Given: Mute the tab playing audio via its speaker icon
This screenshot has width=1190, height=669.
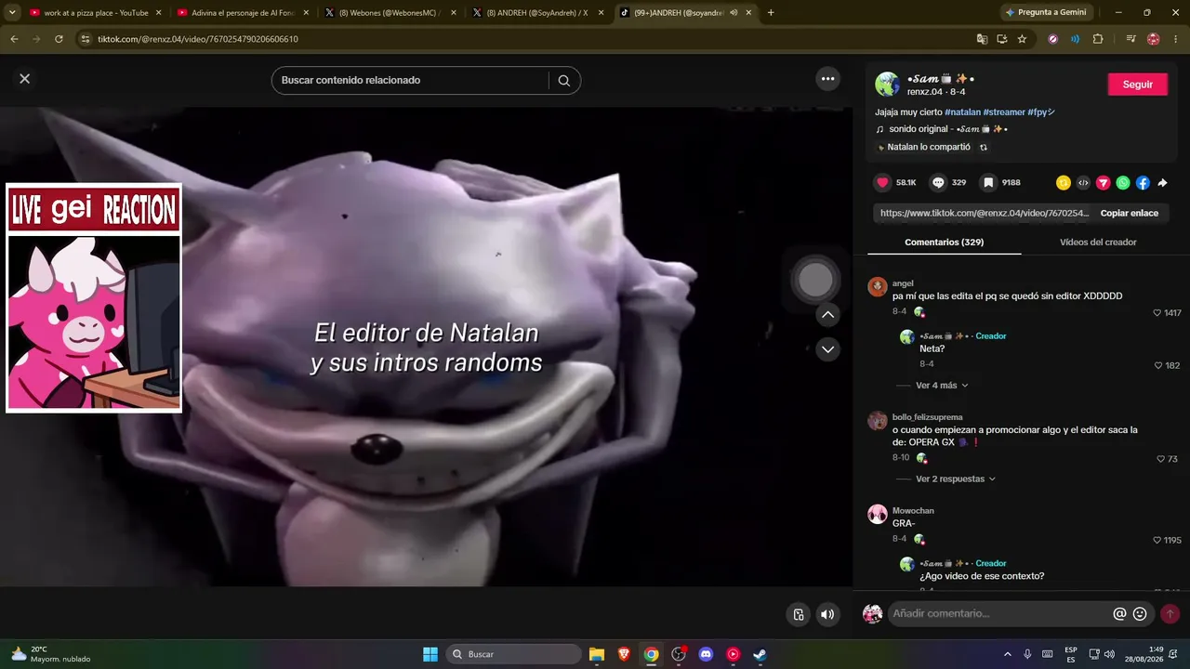Looking at the screenshot, I should 734,13.
